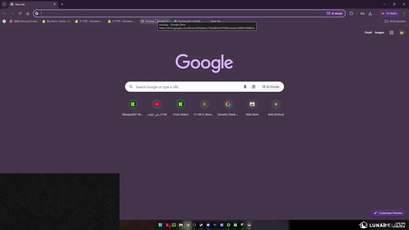
Task: Open Chrome's three-dot menu
Action: [404, 13]
